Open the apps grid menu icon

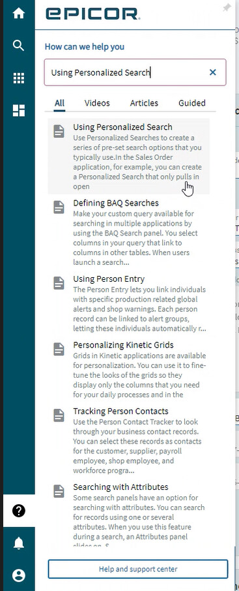tap(18, 78)
